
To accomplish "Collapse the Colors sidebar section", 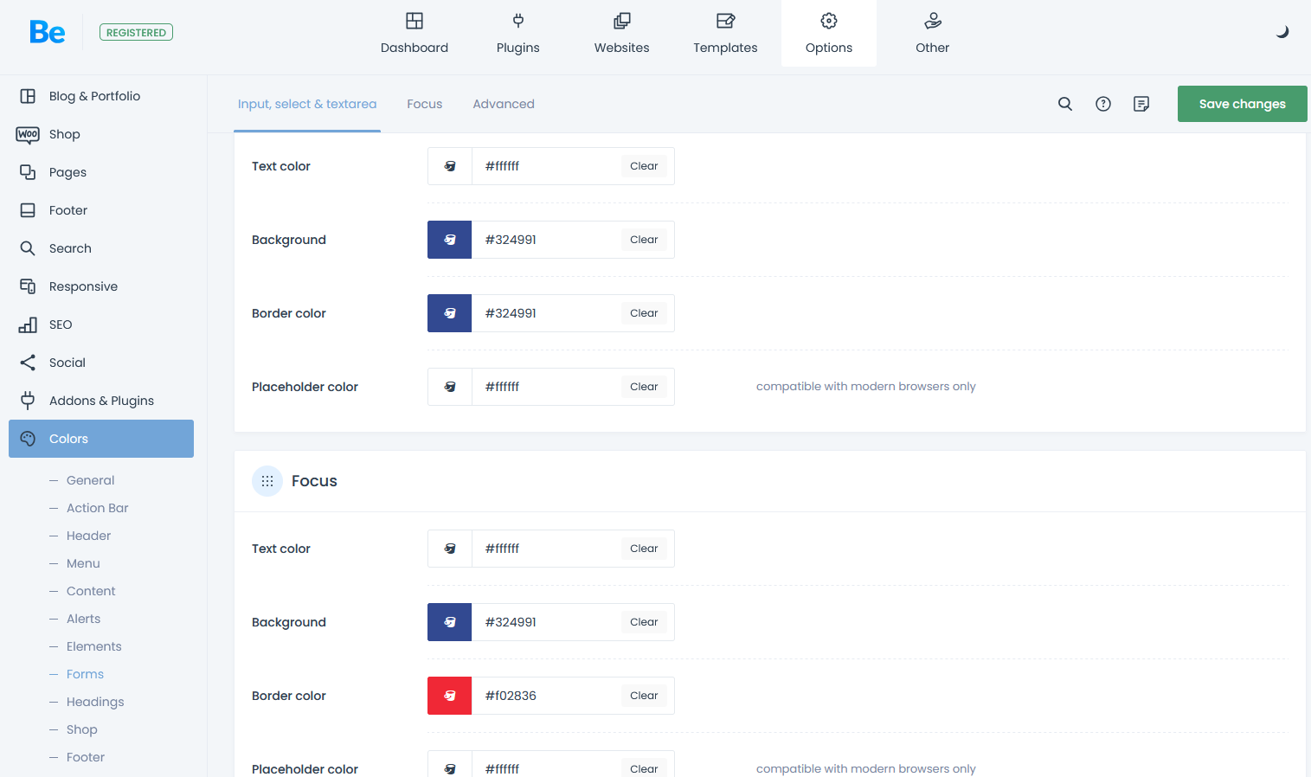I will click(x=101, y=439).
